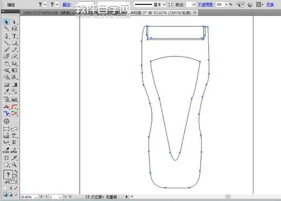This screenshot has height=201, width=281.
Task: Set paint to None
Action: (16, 188)
